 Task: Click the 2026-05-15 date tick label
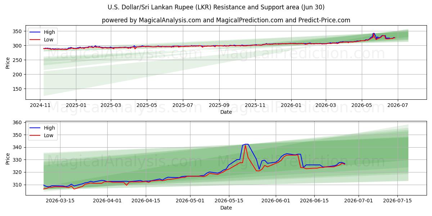click(229, 201)
